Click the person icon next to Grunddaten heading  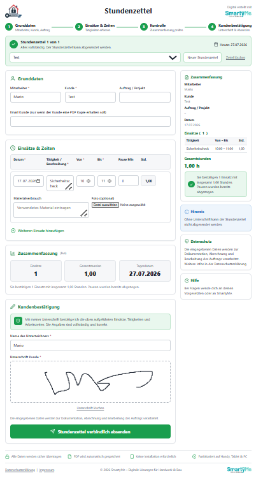coord(13,78)
